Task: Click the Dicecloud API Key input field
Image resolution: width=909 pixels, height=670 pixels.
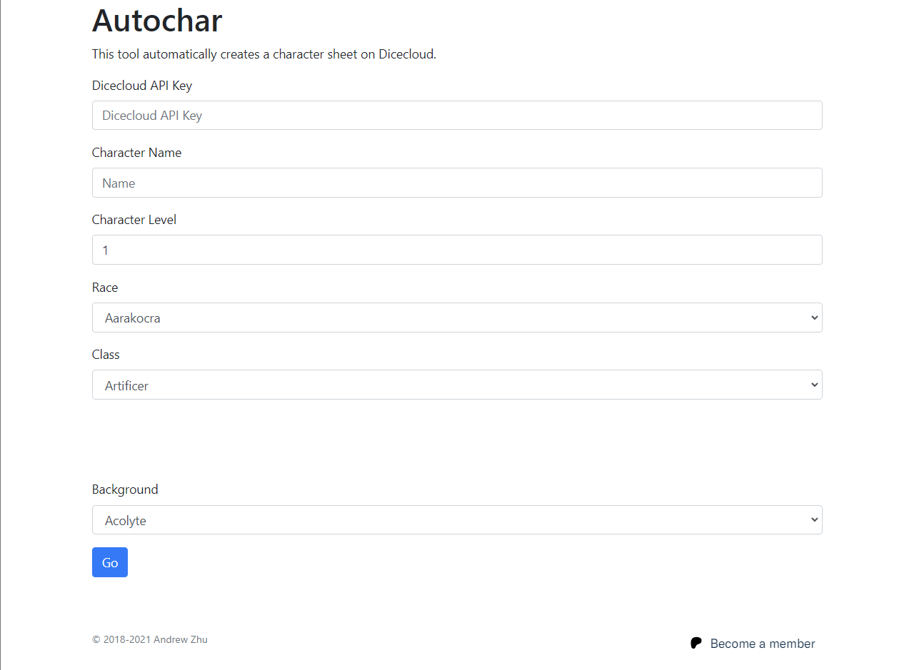Action: click(x=457, y=115)
